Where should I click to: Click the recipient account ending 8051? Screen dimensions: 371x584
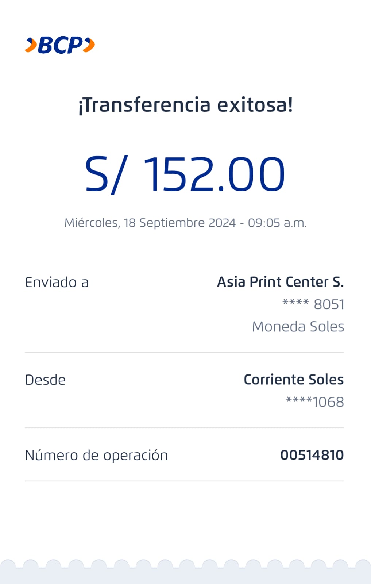pos(313,304)
